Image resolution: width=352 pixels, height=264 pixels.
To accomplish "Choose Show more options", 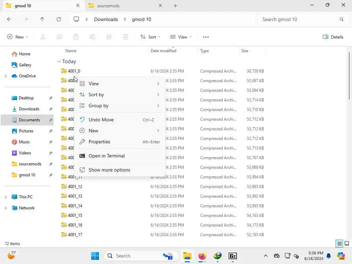I will click(x=120, y=170).
